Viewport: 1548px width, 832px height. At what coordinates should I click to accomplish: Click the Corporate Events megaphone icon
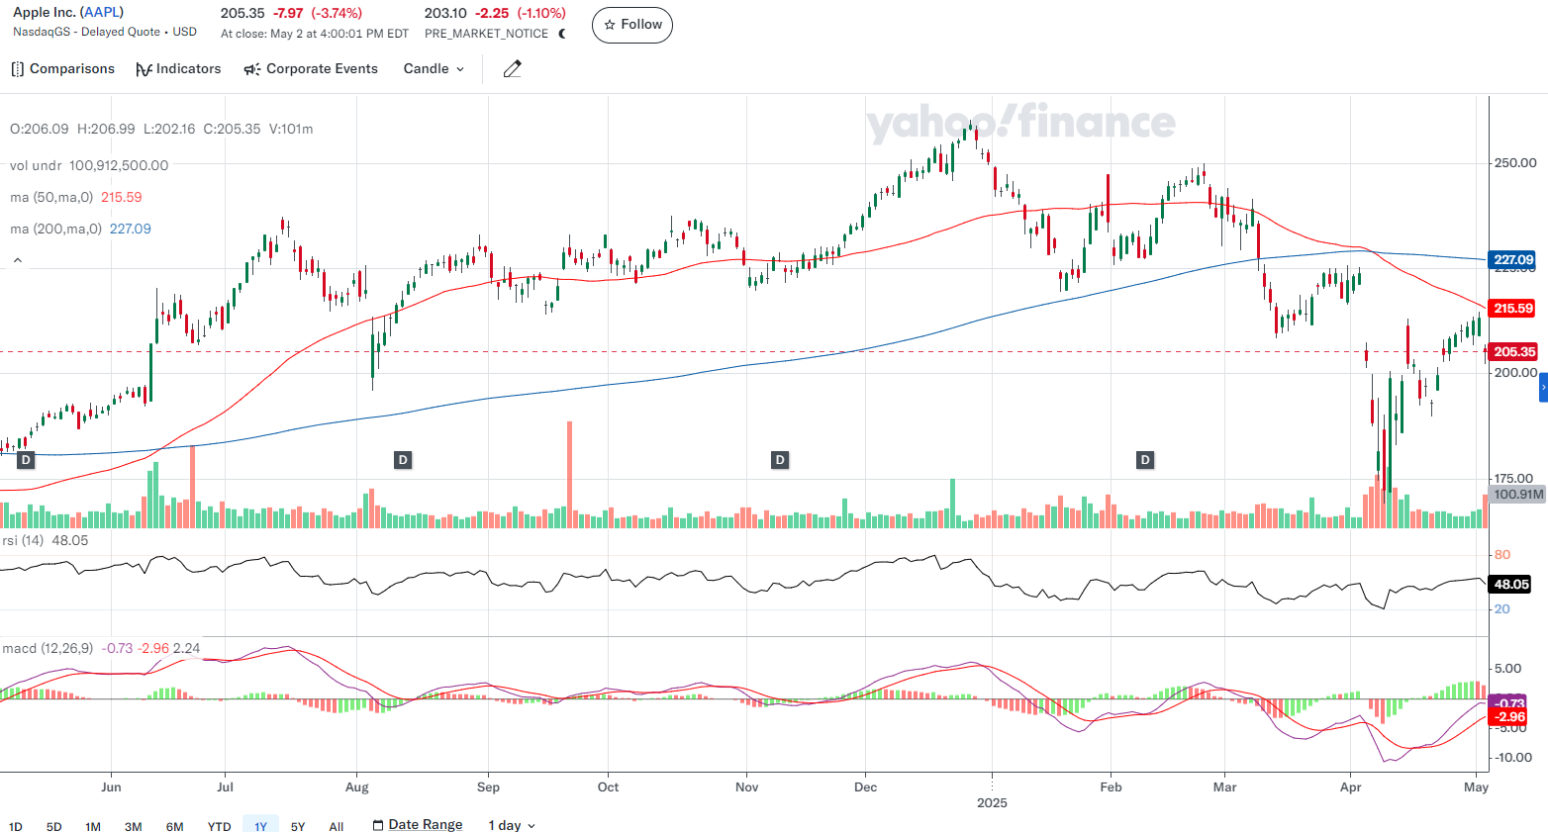pyautogui.click(x=252, y=69)
